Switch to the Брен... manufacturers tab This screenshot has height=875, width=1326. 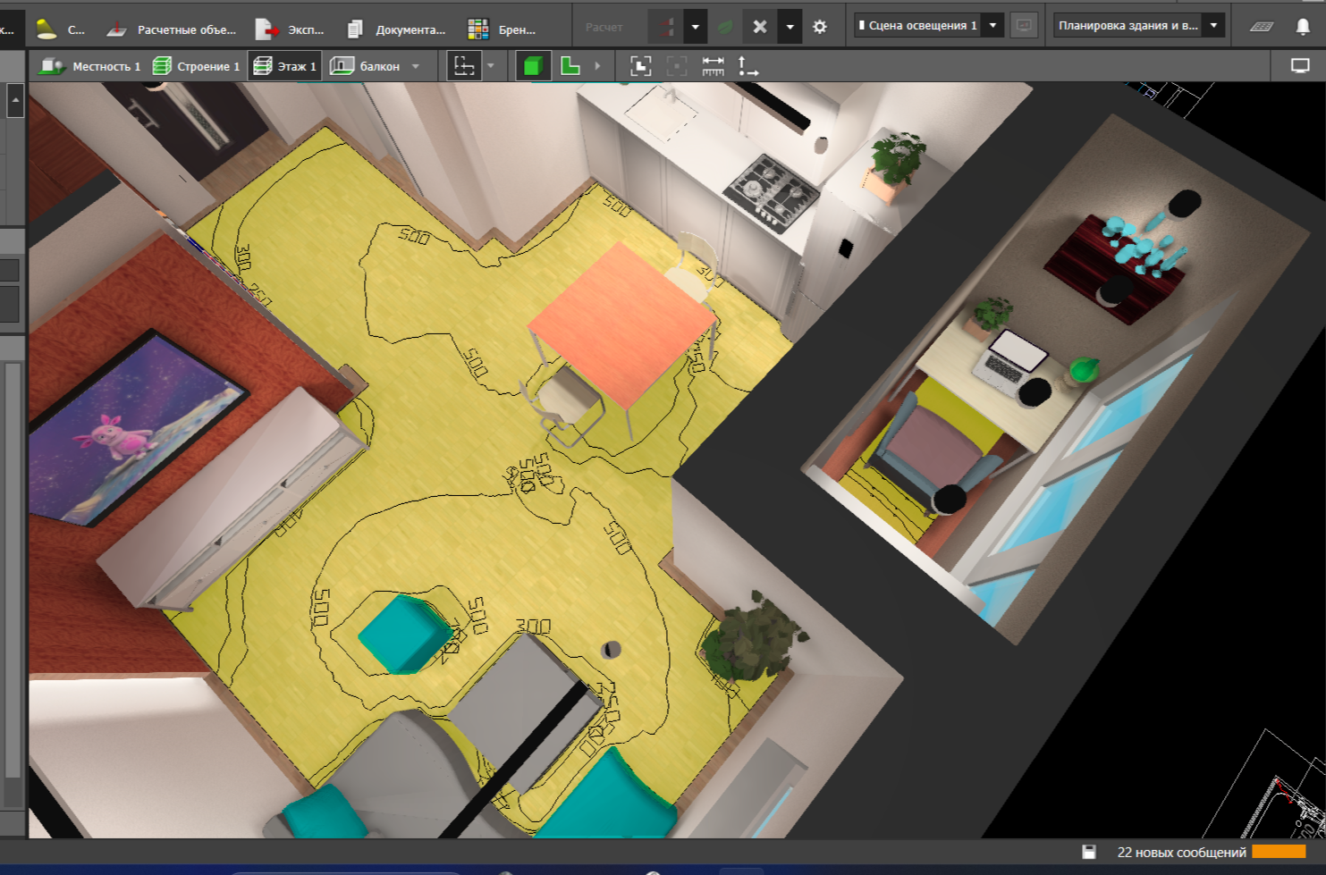(x=502, y=29)
